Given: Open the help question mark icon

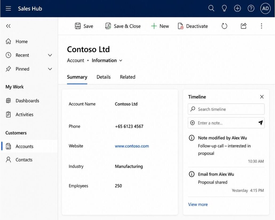Looking at the screenshot, I should [x=251, y=8].
